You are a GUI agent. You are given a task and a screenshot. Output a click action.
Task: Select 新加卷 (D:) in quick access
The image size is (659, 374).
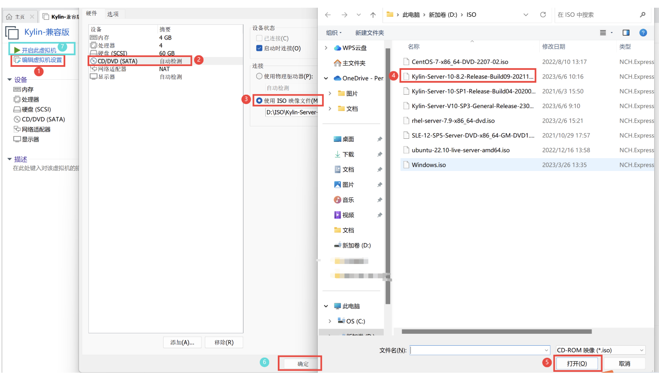352,245
